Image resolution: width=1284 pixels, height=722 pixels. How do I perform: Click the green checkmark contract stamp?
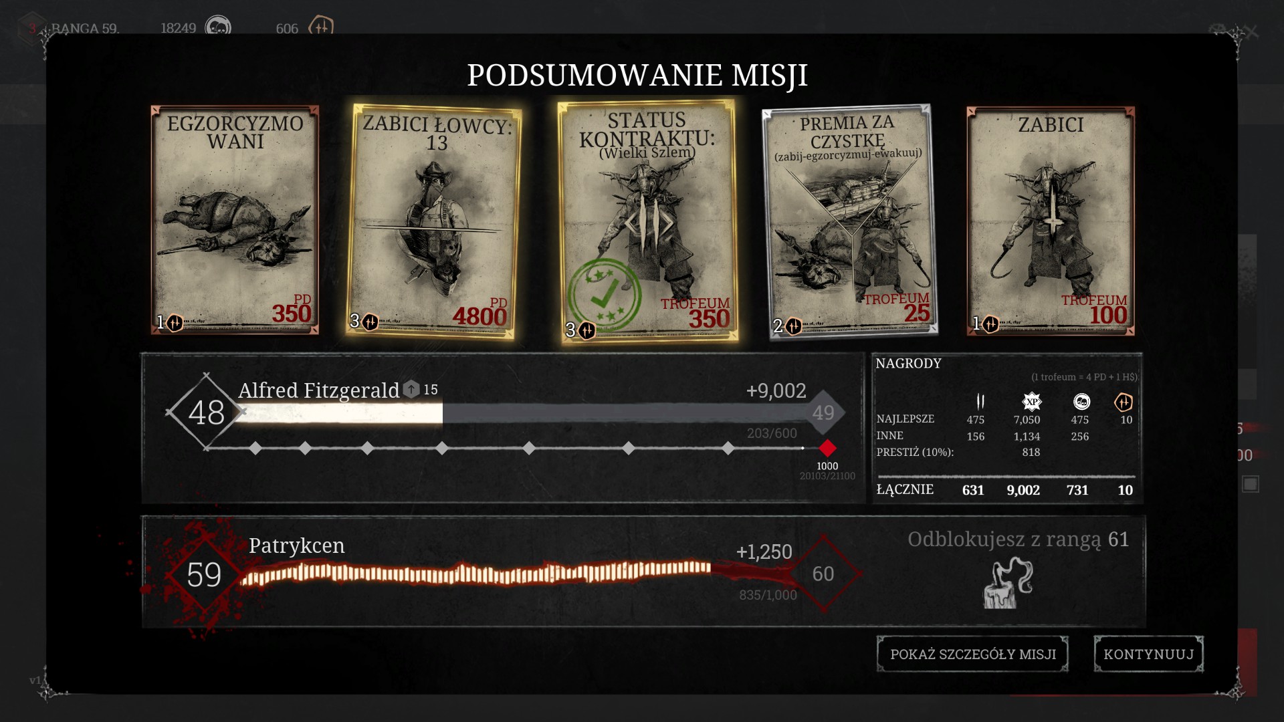pos(605,295)
